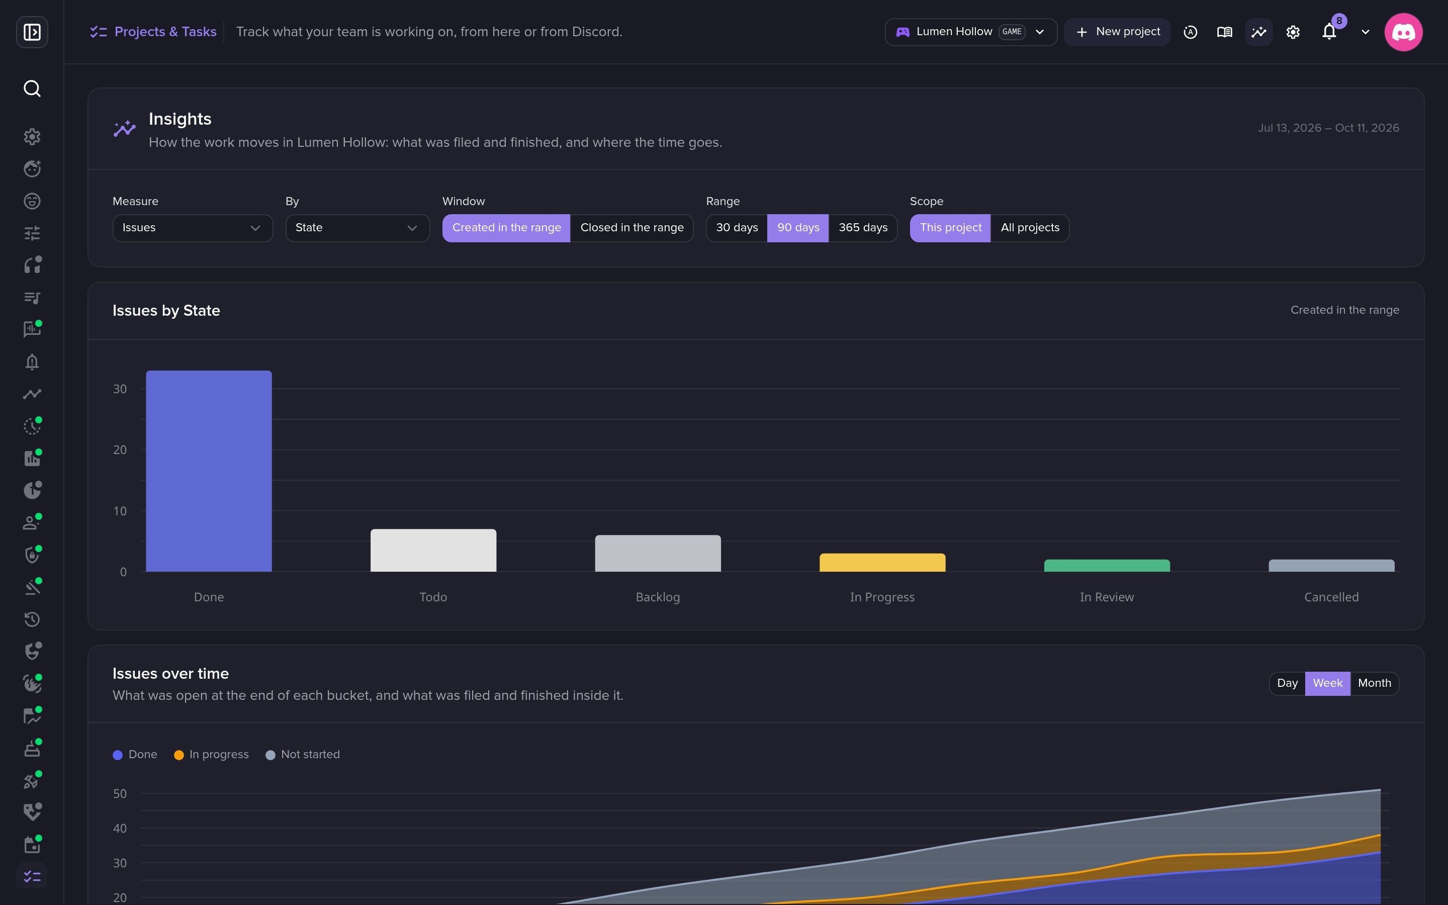The height and width of the screenshot is (905, 1448).
Task: Switch time bucket to Month
Action: 1375,684
